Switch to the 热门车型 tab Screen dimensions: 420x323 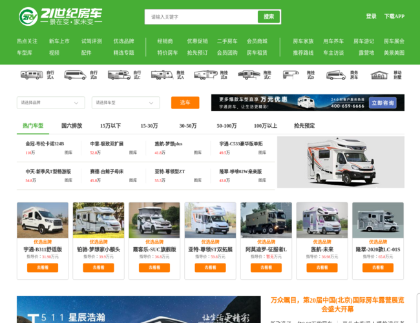coord(33,125)
